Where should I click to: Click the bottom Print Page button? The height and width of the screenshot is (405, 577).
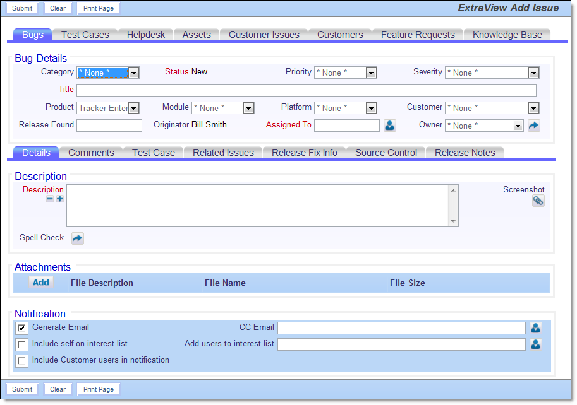point(98,389)
